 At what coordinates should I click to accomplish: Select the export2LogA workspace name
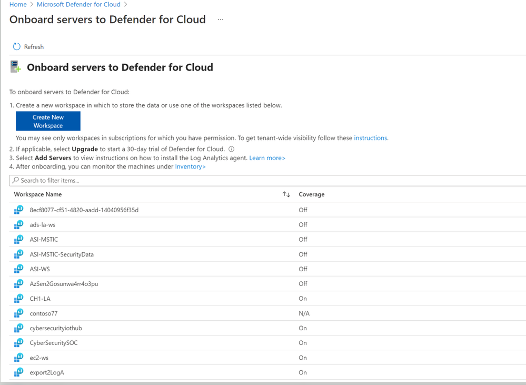[47, 372]
